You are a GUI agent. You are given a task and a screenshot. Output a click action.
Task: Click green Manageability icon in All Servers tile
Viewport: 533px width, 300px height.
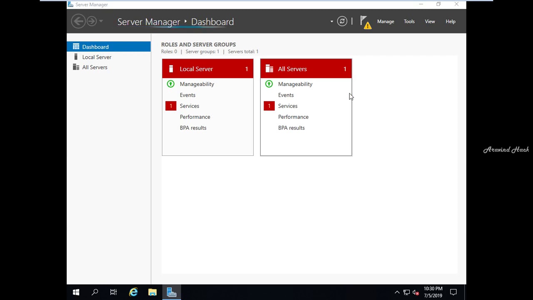click(x=269, y=84)
